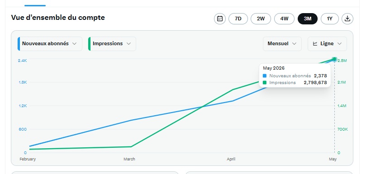Open the Nouveaux abonnés metric dropdown
The height and width of the screenshot is (174, 371).
(50, 44)
